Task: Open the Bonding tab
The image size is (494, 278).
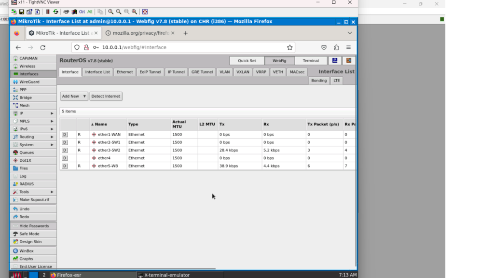Action: [319, 81]
